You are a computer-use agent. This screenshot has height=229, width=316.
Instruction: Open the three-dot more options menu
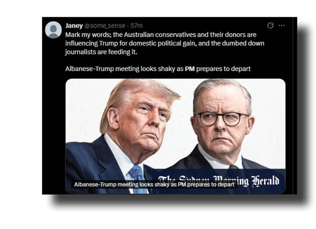[x=282, y=25]
